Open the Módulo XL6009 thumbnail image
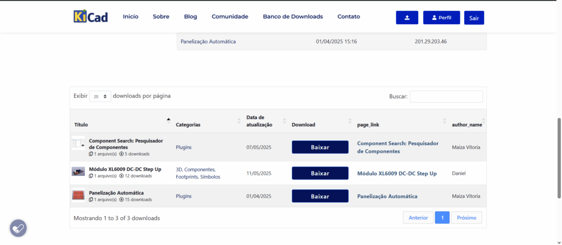562x245 pixels. (x=78, y=171)
